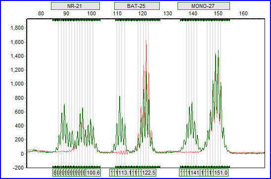Click green bin bar under BAT-25 header
This screenshot has width=271, height=179.
tap(138, 20)
